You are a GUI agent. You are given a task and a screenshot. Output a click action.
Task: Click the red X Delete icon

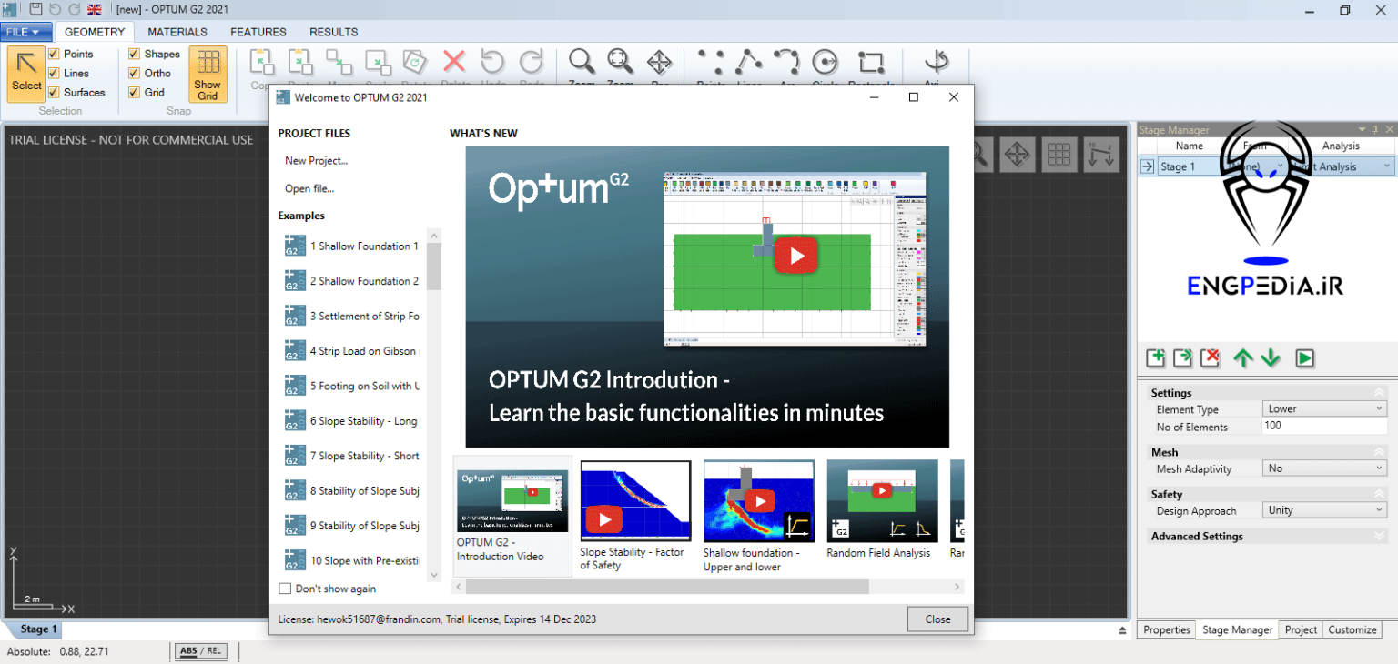(454, 62)
